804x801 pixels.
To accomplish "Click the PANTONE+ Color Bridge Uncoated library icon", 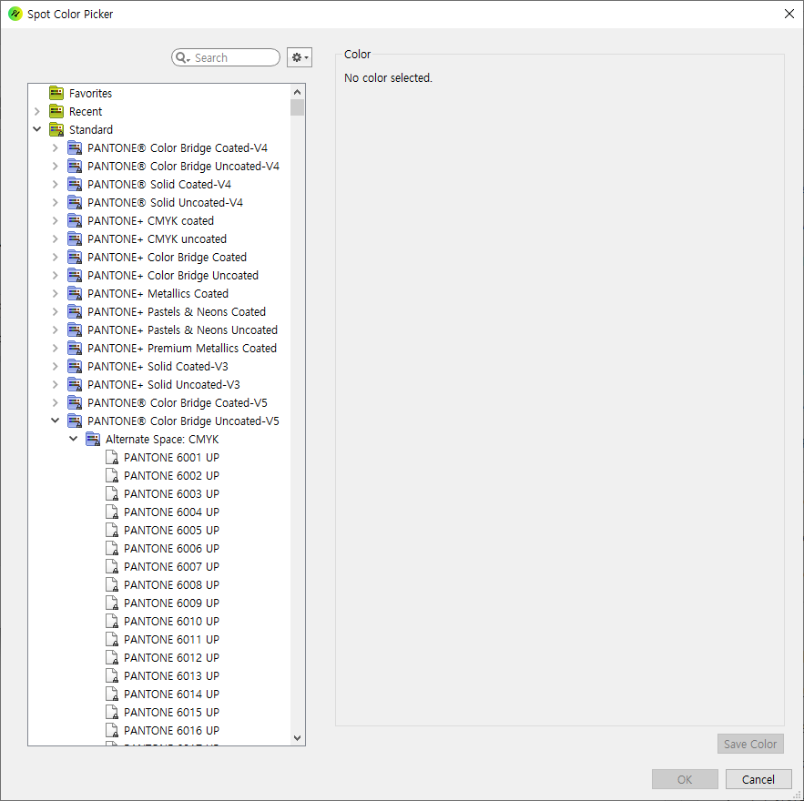I will coord(75,275).
